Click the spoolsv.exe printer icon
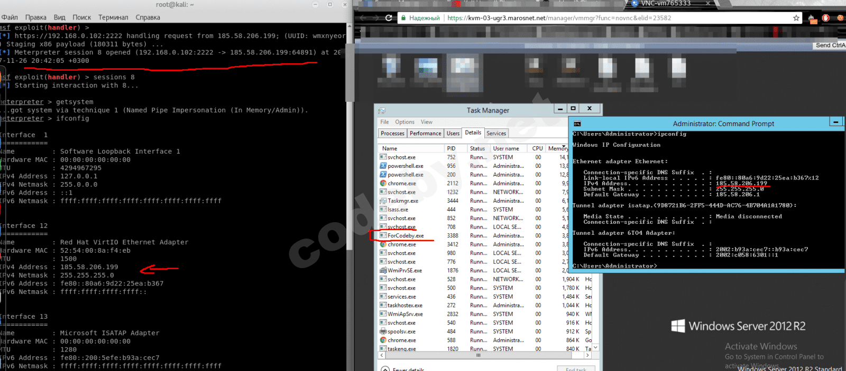Viewport: 846px width, 371px height. point(383,331)
